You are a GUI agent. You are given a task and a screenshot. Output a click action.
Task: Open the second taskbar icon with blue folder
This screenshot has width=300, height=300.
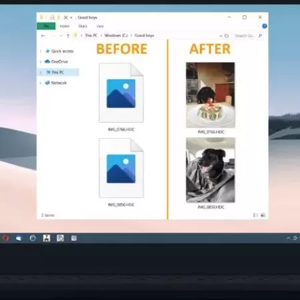19,238
